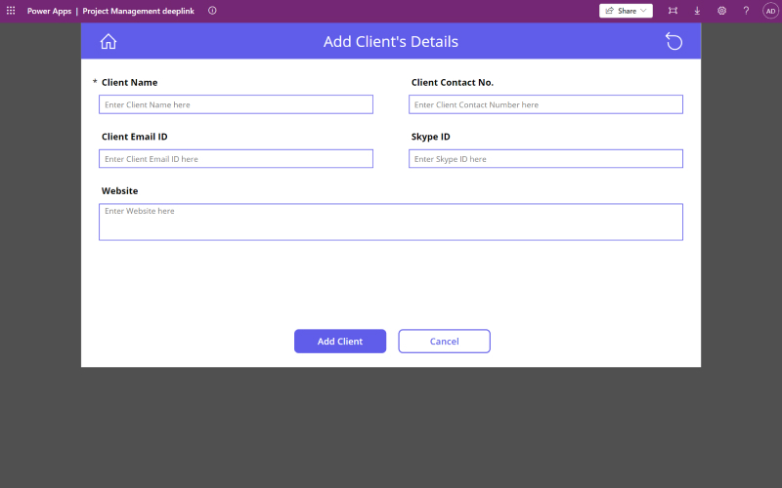The image size is (782, 488).
Task: Show app info with the information icon
Action: 212,11
